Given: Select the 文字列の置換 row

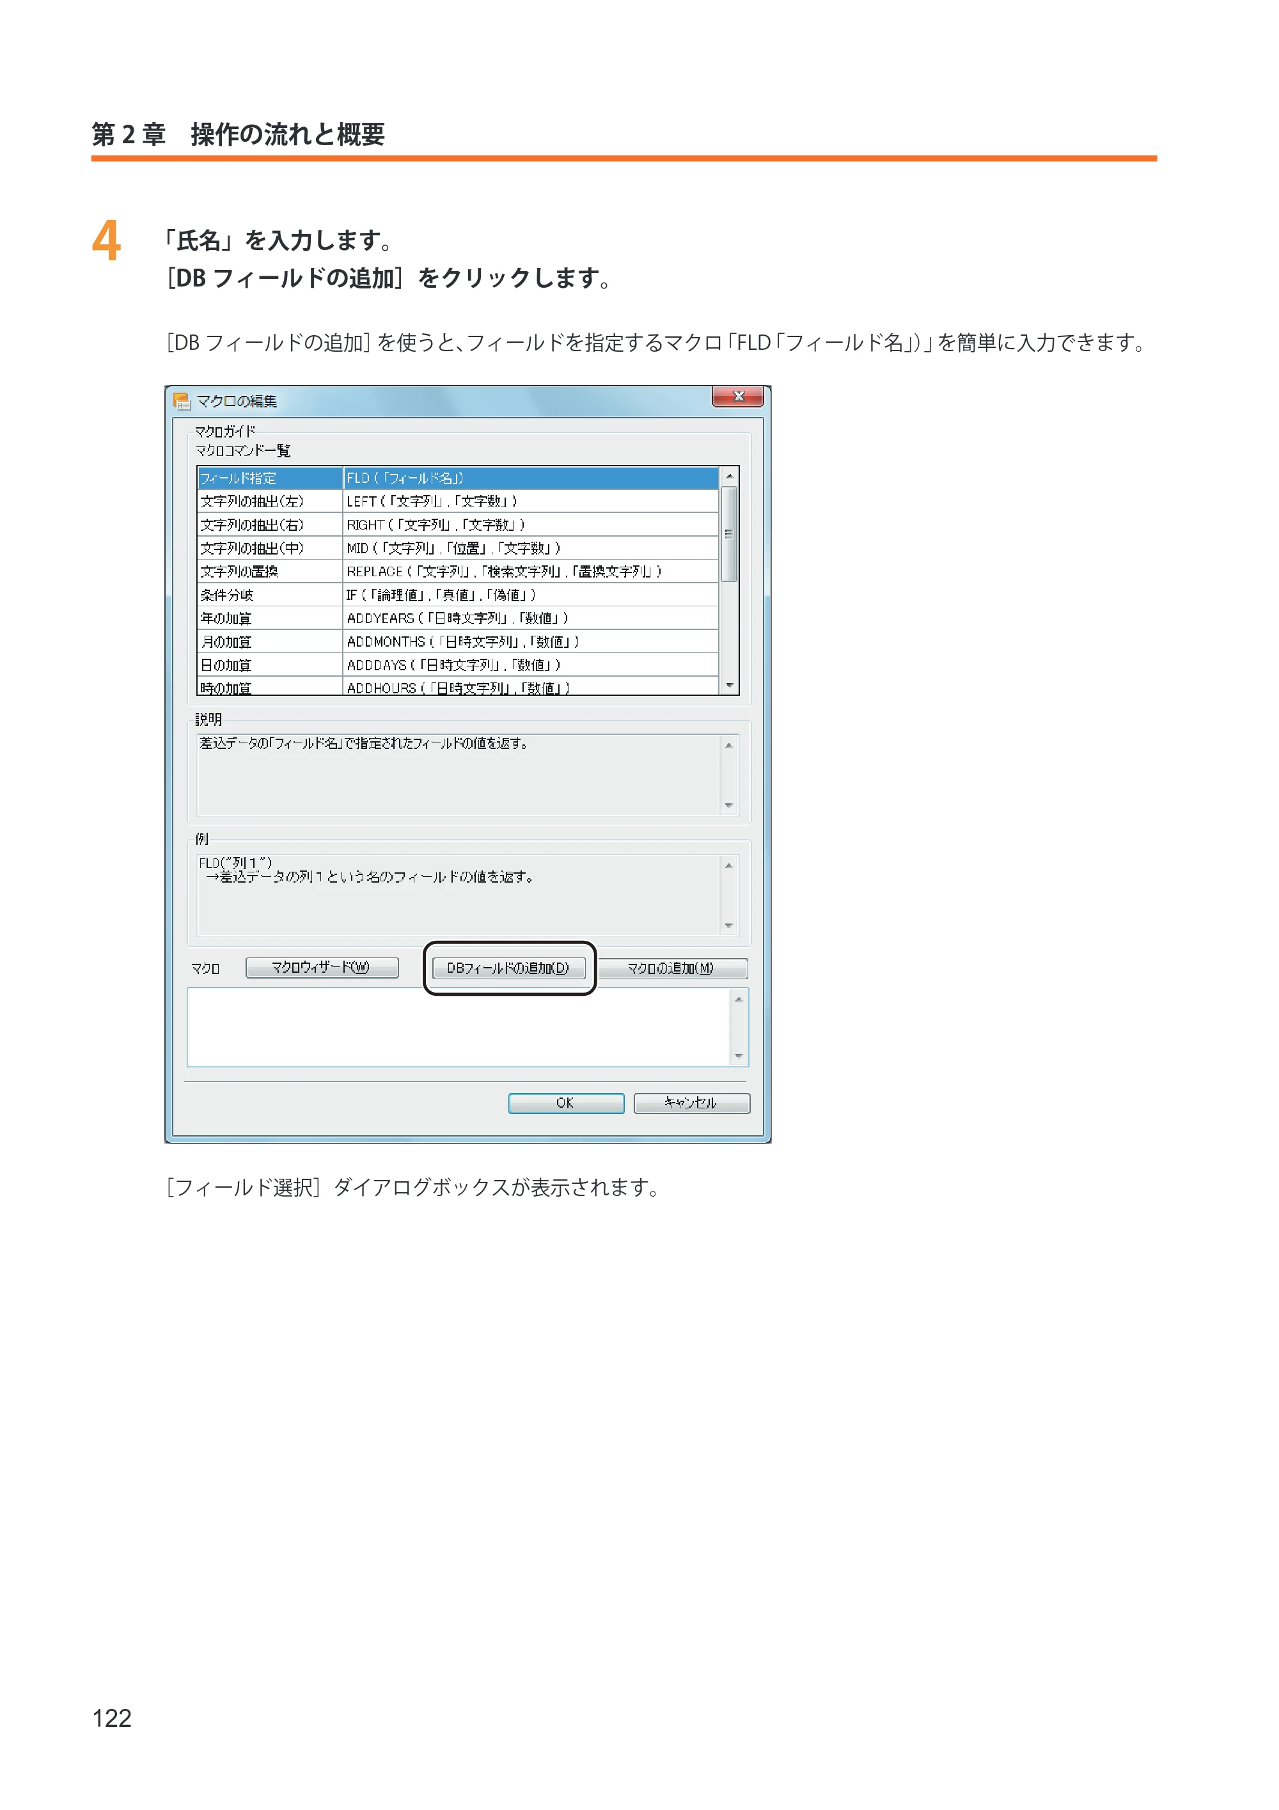Looking at the screenshot, I should tap(458, 572).
